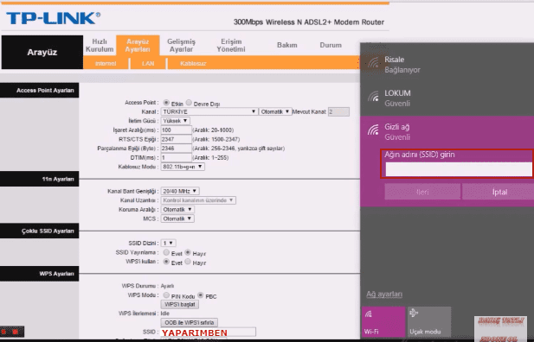Open the TÜRKİYE country dropdown

click(209, 111)
